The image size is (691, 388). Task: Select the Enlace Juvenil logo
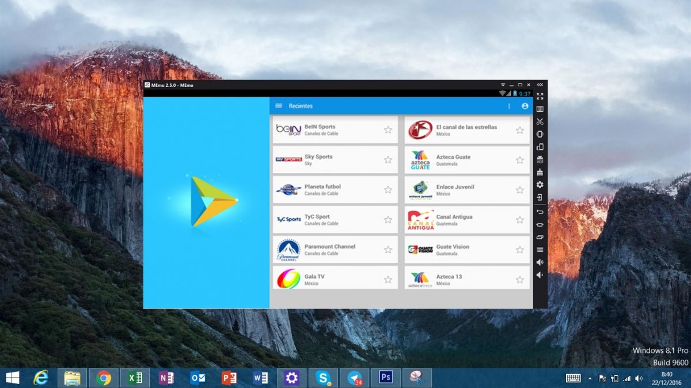point(420,190)
